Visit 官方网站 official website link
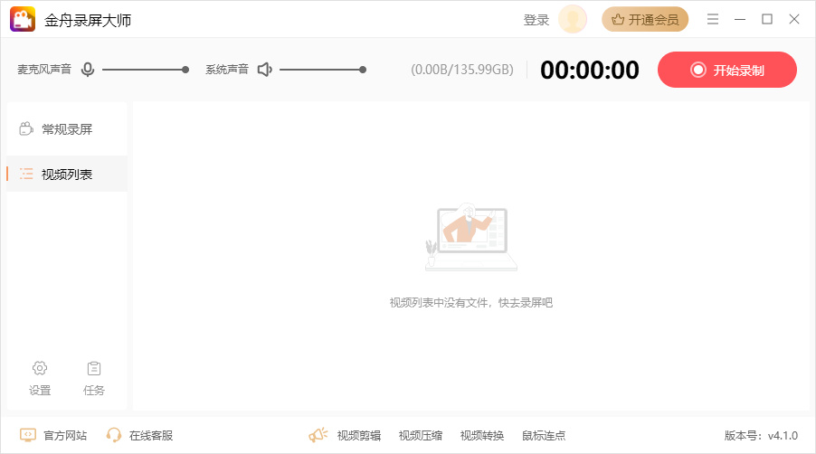Screen dimensions: 816x454 [x=54, y=435]
